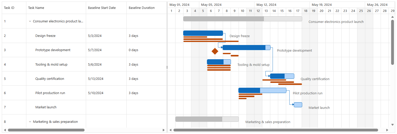Click the May 05, 2024 week header
This screenshot has height=134, width=397.
(x=227, y=5)
